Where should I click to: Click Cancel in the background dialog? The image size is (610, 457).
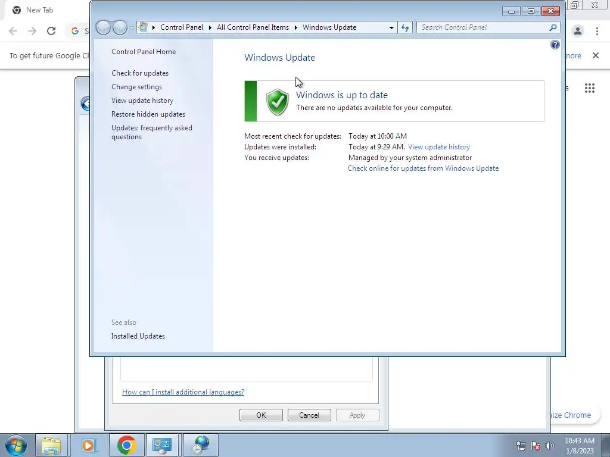309,415
